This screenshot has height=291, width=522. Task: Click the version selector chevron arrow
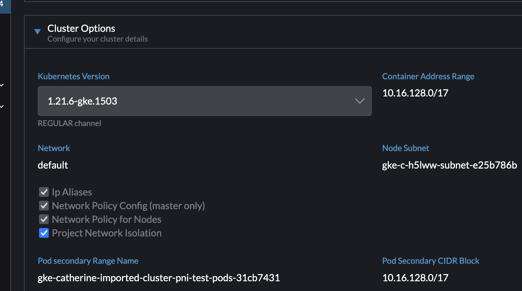tap(359, 101)
